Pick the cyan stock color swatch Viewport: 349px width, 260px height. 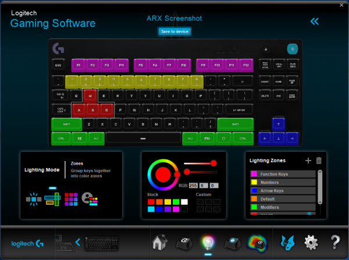pos(151,209)
